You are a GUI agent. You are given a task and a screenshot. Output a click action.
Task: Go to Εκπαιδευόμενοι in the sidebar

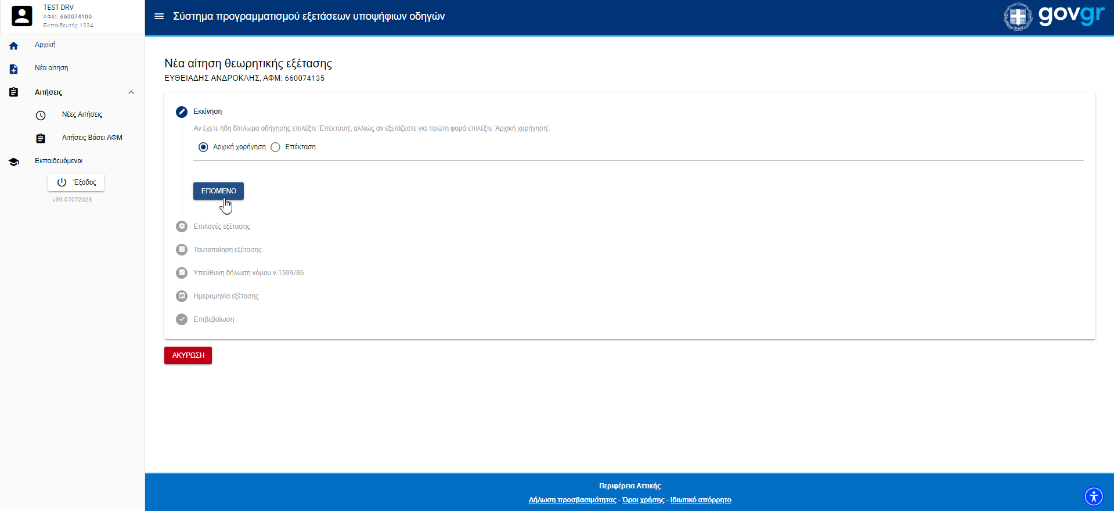pos(59,161)
